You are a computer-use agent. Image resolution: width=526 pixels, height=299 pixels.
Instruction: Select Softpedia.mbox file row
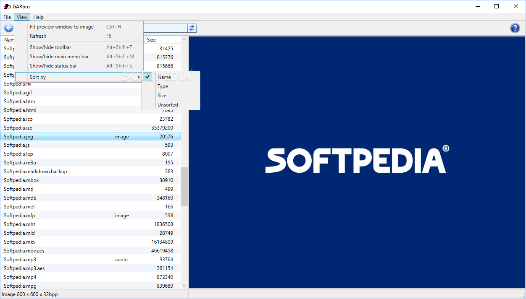tap(90, 180)
